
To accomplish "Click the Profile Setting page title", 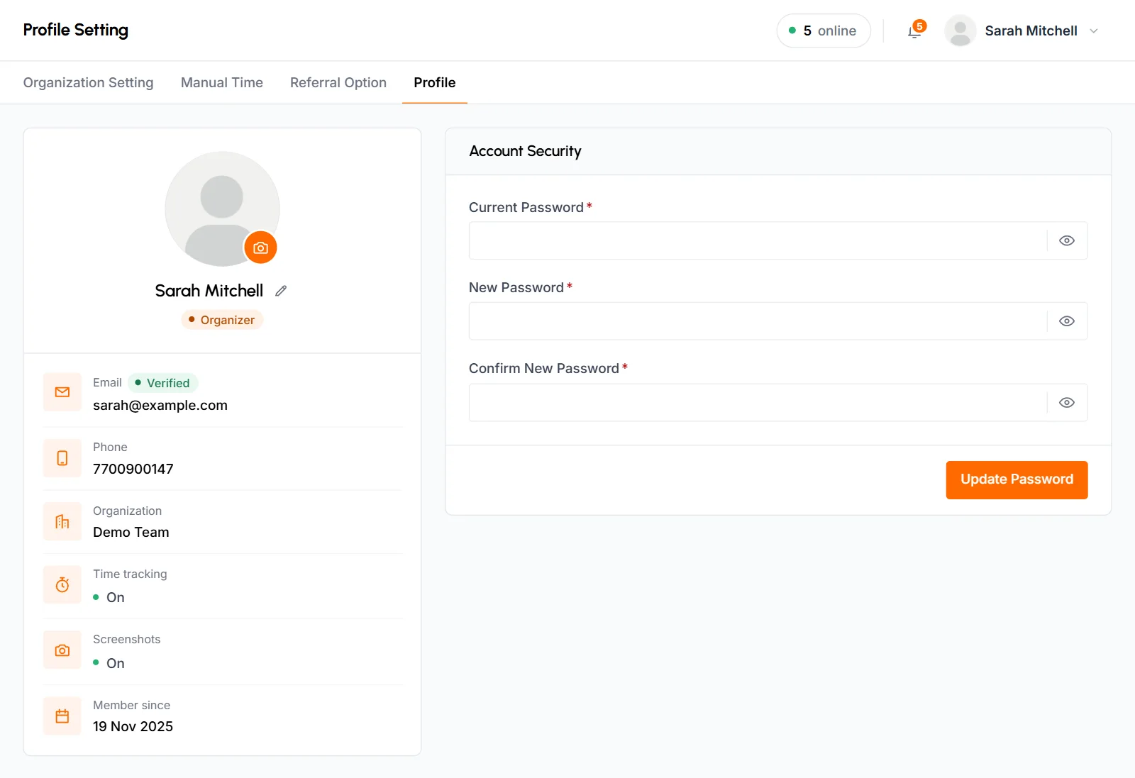I will pyautogui.click(x=76, y=30).
